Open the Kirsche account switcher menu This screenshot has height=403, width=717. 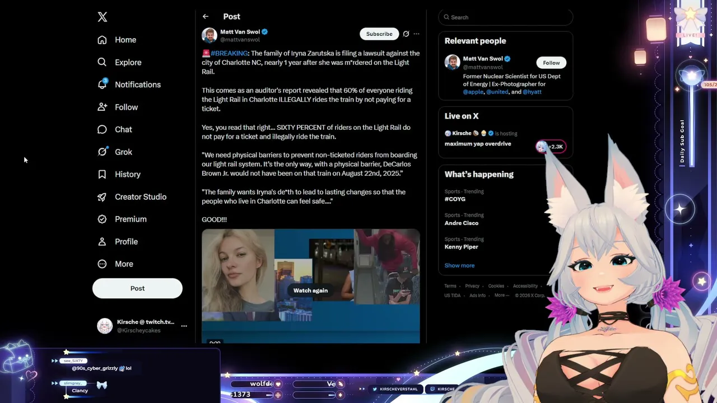(x=184, y=326)
